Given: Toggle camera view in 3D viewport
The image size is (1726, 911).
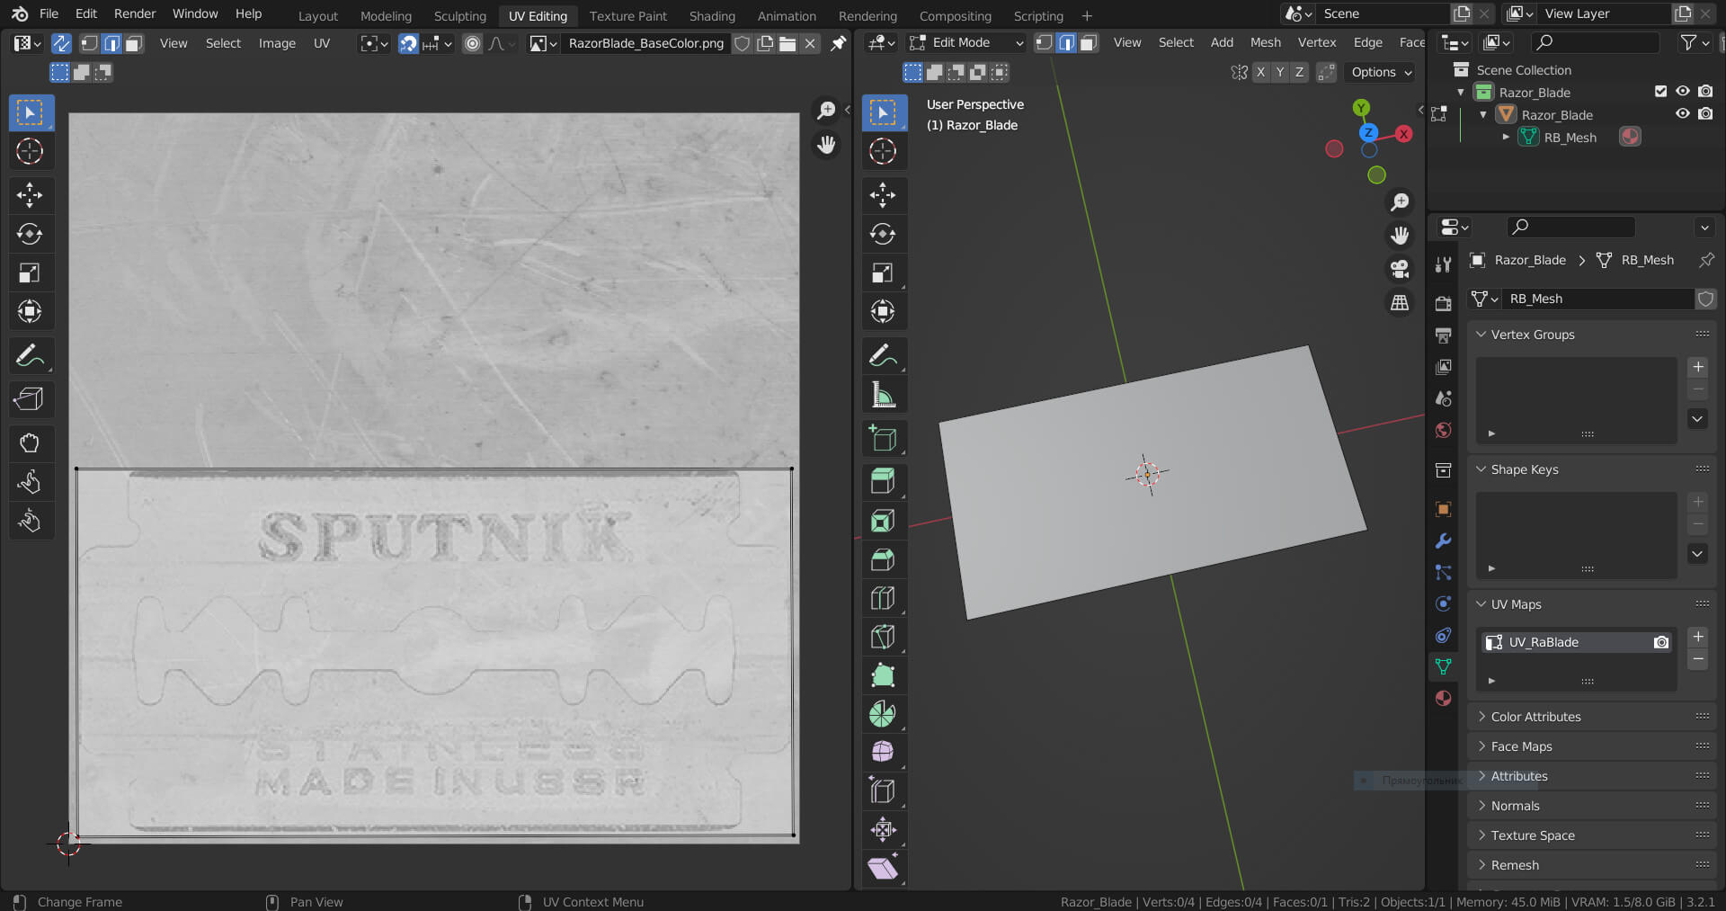Looking at the screenshot, I should click(1400, 269).
